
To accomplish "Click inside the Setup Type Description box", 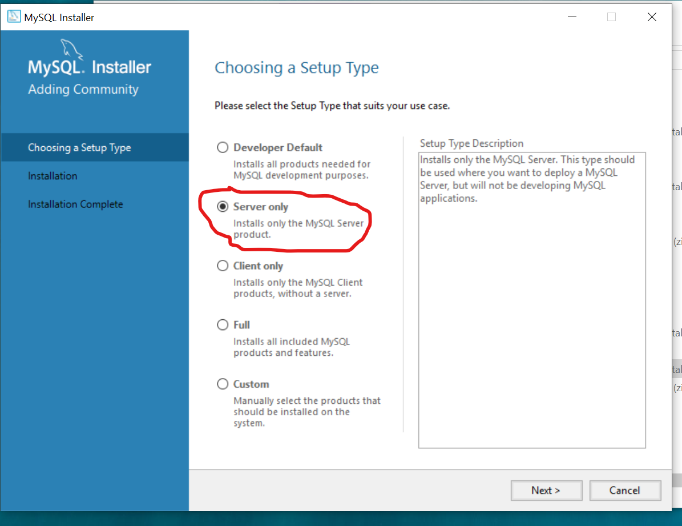I will point(532,300).
